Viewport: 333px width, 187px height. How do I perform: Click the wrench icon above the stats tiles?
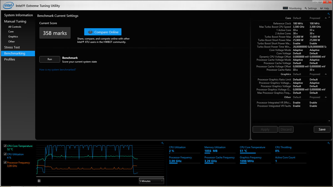point(329,143)
